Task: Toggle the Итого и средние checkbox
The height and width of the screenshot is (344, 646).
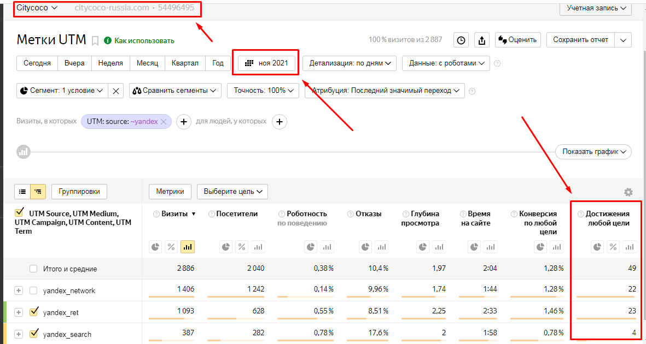Action: [x=34, y=269]
